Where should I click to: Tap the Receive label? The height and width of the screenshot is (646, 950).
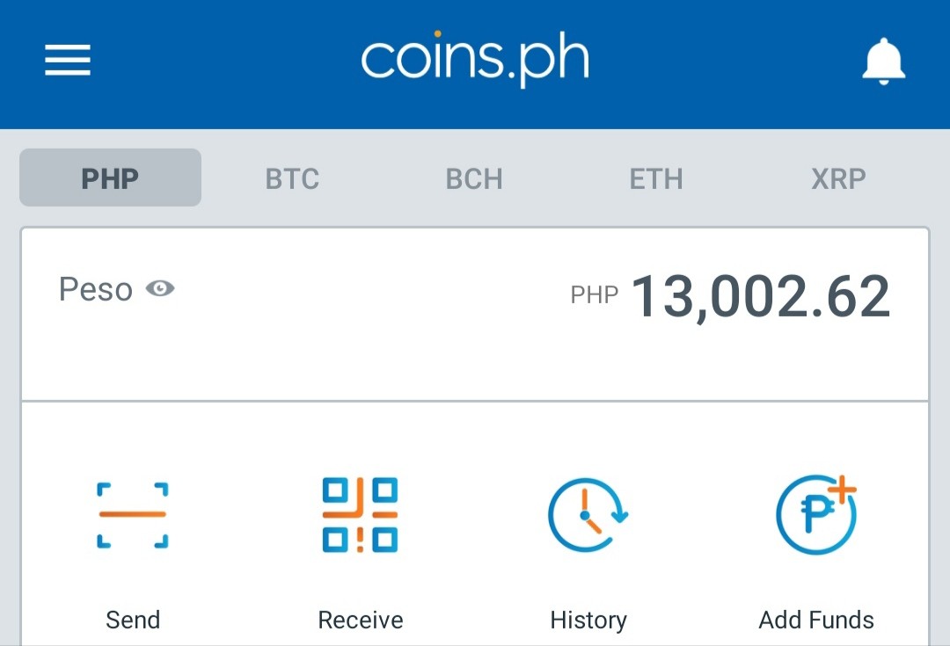(x=361, y=620)
